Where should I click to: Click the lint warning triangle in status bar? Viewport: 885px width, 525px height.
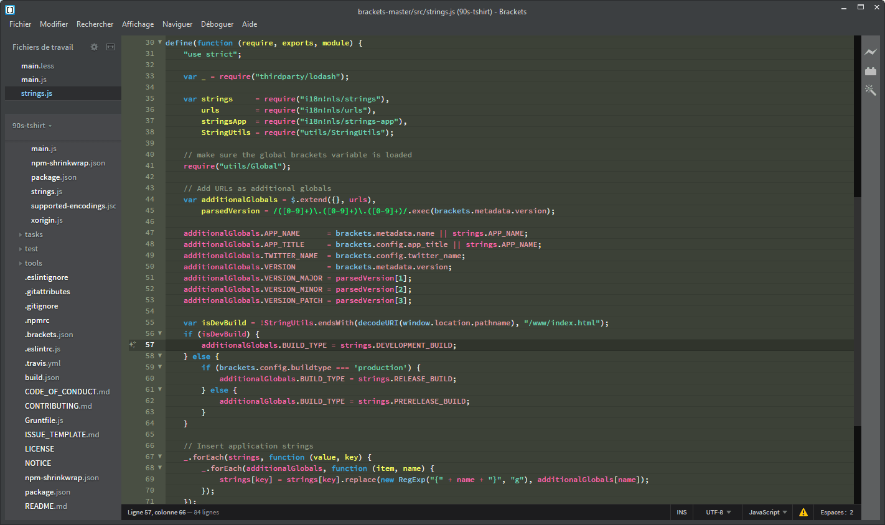coord(803,512)
